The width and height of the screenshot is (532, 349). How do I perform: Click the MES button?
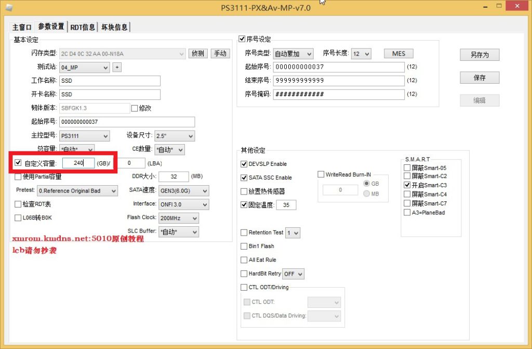click(398, 54)
